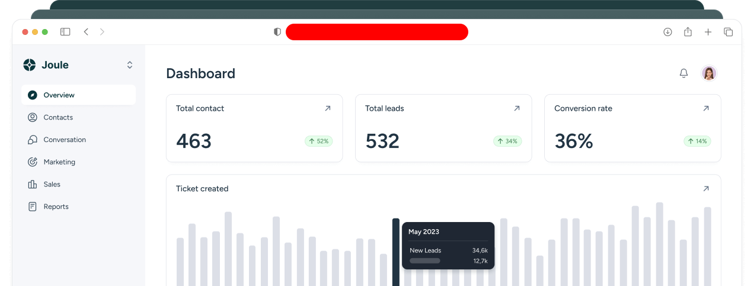754x286 pixels.
Task: Click the notification bell icon
Action: tap(683, 73)
